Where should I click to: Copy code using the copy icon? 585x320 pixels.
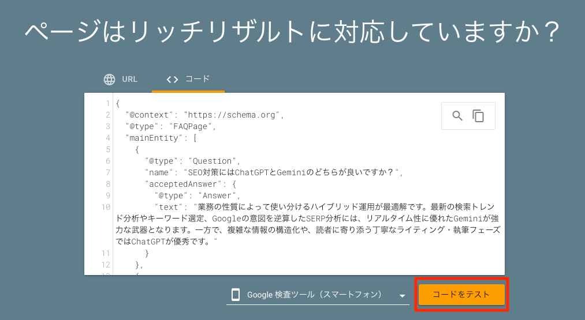click(x=478, y=116)
